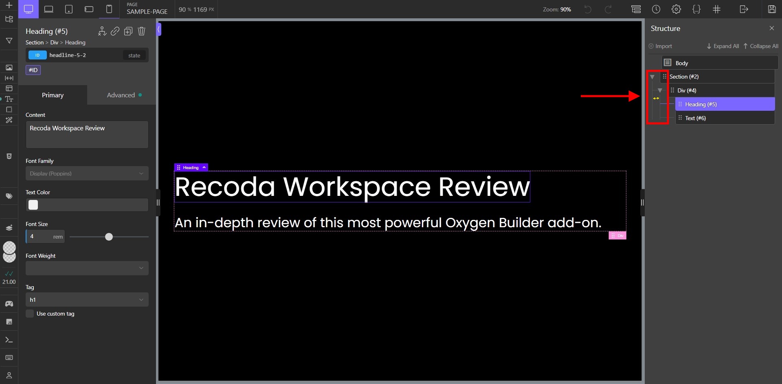Screen dimensions: 782x384
Task: Collapse the Section (#2) tree node
Action: 652,77
